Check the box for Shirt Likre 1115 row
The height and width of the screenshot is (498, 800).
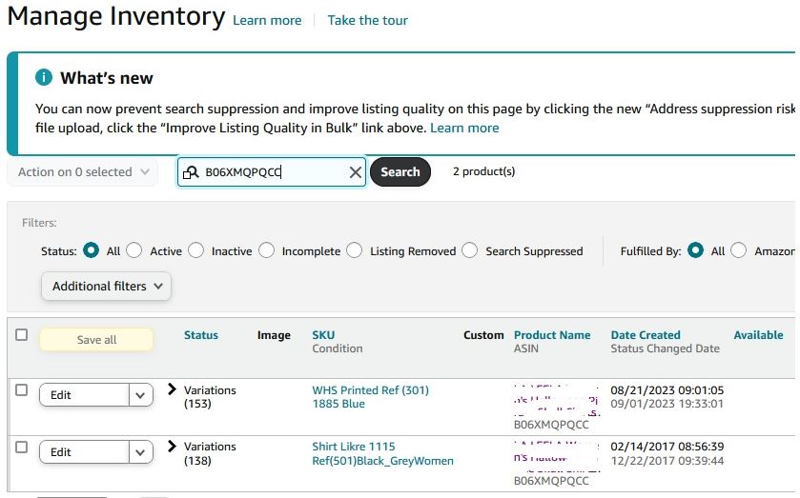(x=22, y=448)
